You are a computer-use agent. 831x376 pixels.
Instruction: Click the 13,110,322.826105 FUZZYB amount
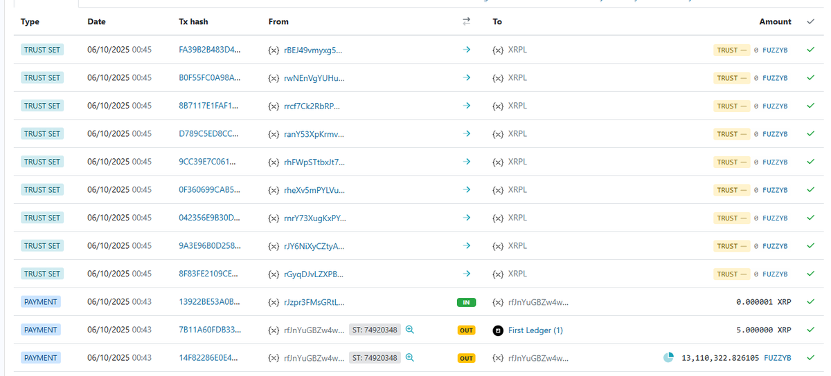coord(736,358)
